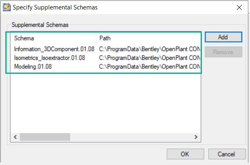Select the Modeling.01.08 schema row
This screenshot has width=250, height=165.
[x=106, y=67]
